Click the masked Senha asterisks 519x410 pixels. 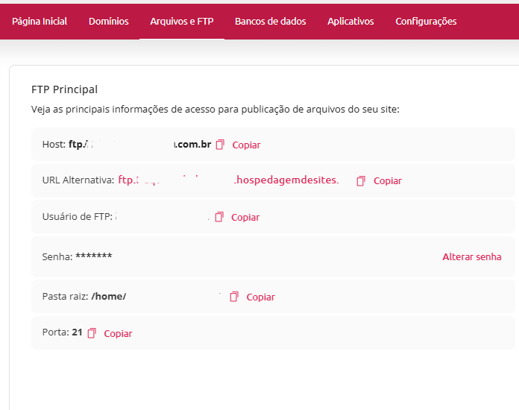(x=94, y=256)
